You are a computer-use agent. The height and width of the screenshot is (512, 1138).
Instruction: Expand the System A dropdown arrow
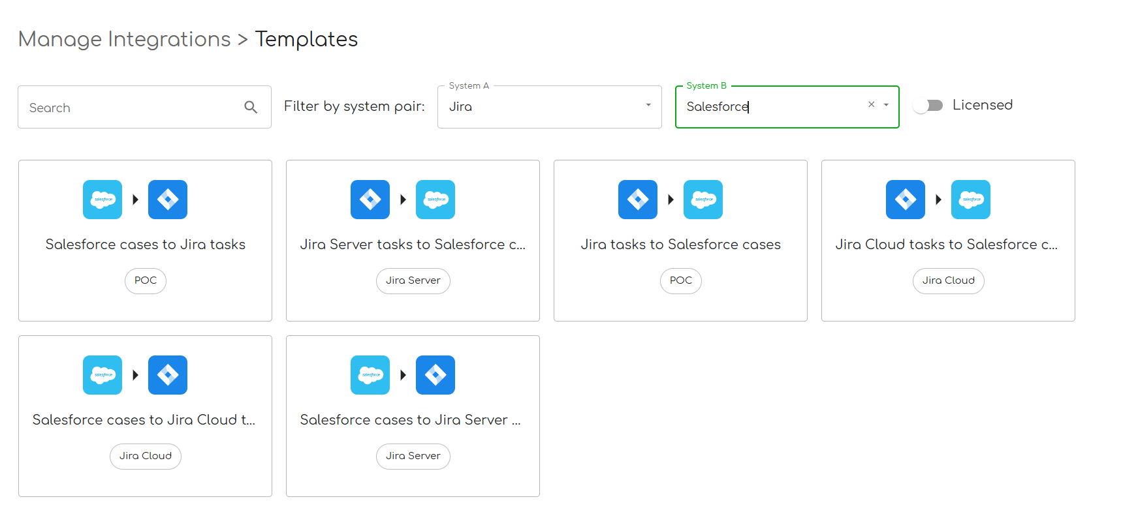point(648,105)
